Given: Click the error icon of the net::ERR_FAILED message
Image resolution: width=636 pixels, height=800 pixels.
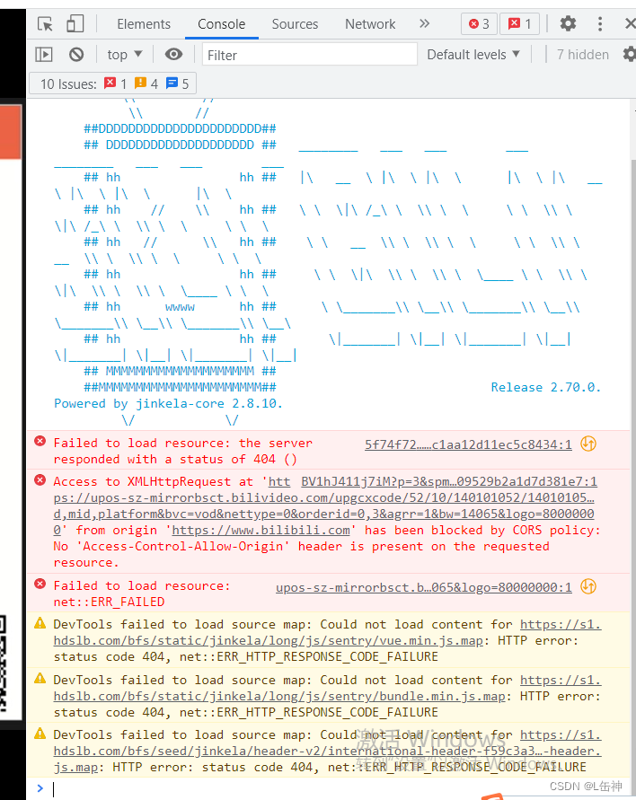Looking at the screenshot, I should coord(40,585).
